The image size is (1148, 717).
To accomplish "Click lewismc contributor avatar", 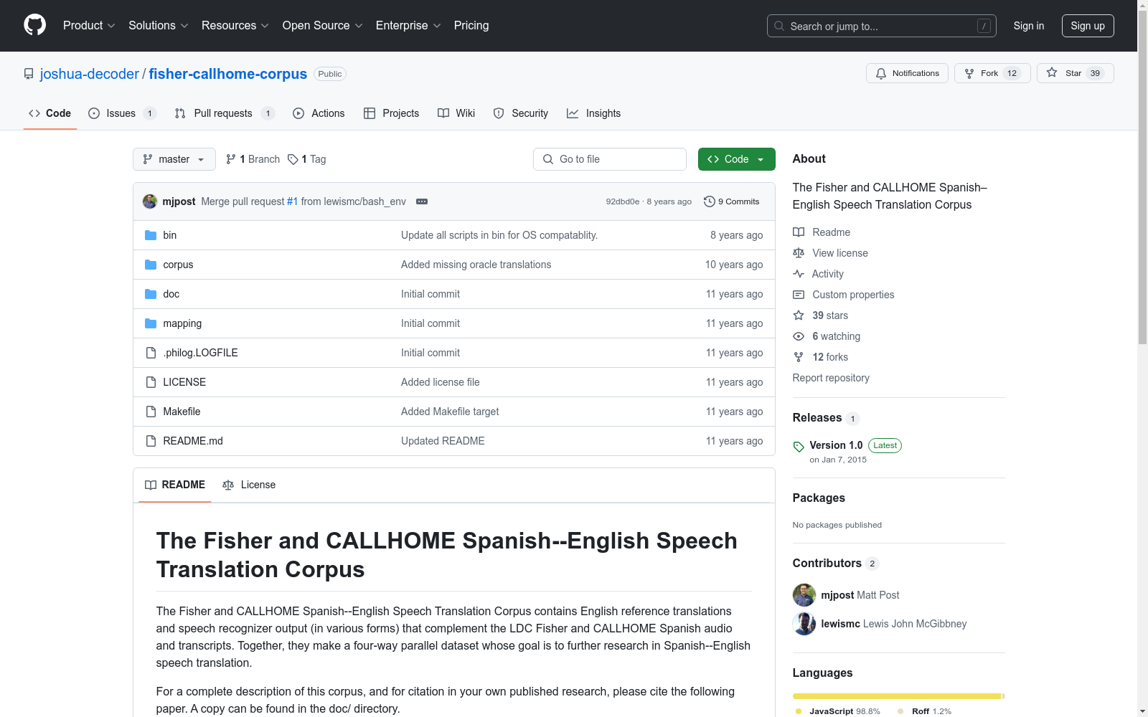I will 804,624.
